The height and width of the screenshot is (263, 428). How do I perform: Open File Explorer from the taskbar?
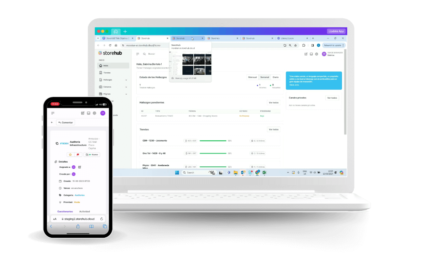coord(236,173)
